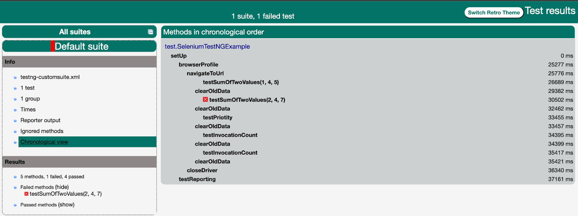The height and width of the screenshot is (216, 578).
Task: Click the bullet icon beside Times
Action: click(x=15, y=110)
